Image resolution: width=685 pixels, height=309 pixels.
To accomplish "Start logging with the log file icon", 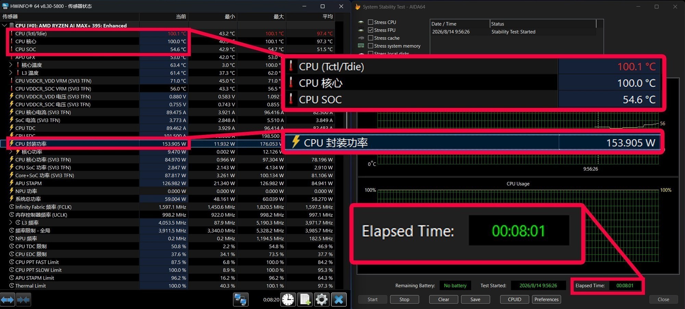I will coord(305,300).
